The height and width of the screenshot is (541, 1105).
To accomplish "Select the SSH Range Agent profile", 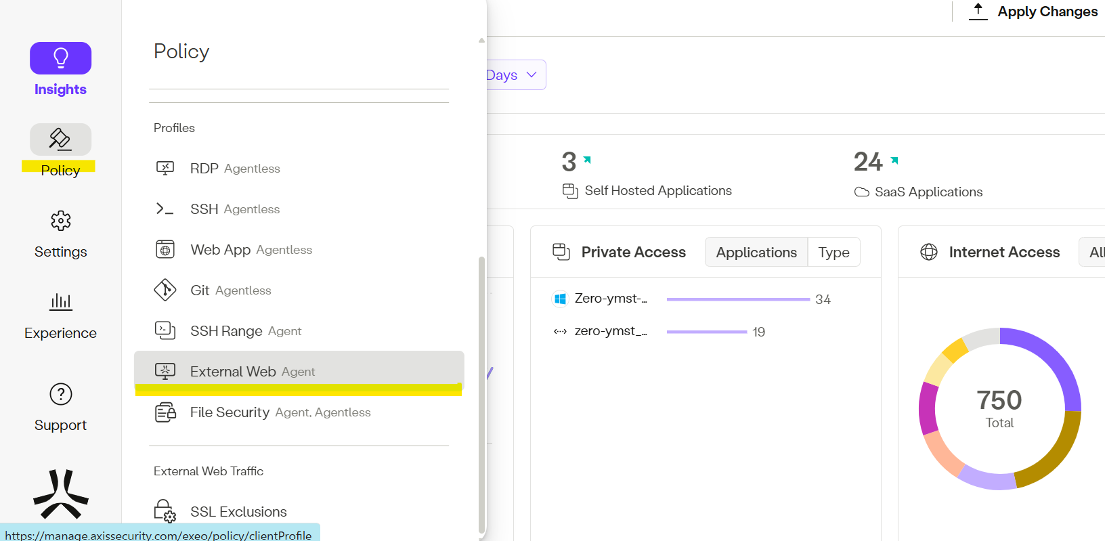I will pos(245,331).
